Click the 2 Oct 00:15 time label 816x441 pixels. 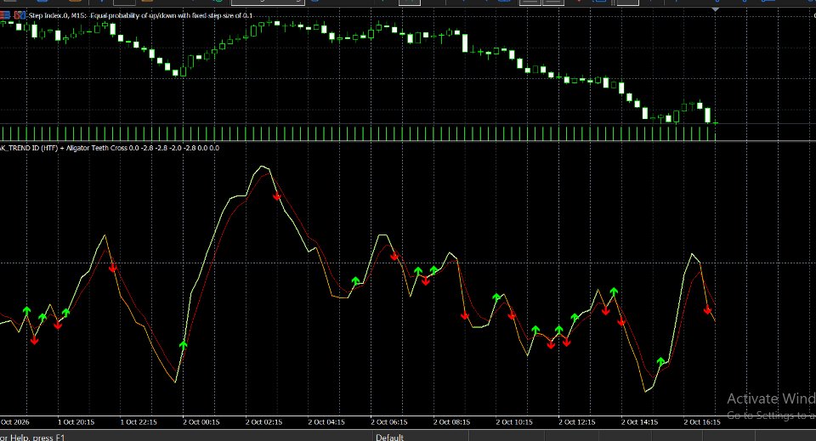(x=201, y=422)
